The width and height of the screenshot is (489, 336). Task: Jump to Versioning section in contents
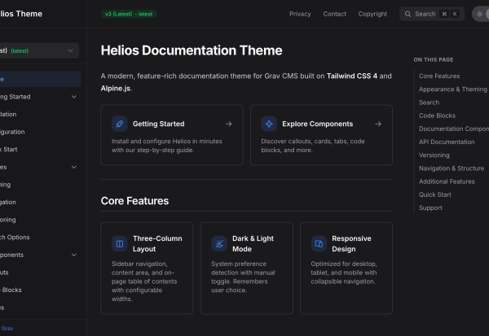pyautogui.click(x=434, y=155)
